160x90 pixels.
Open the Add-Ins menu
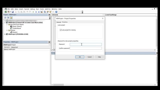coord(48,9)
